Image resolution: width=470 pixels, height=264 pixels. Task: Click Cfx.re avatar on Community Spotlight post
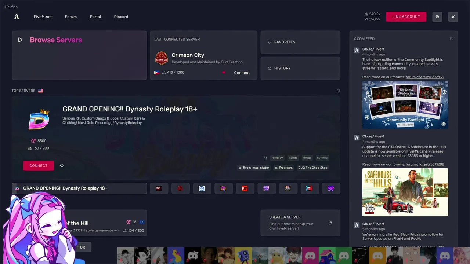356,51
